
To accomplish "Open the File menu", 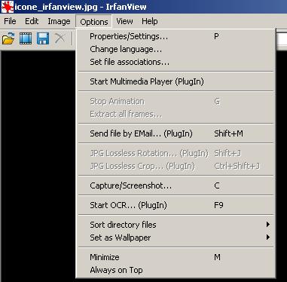I will pos(10,21).
